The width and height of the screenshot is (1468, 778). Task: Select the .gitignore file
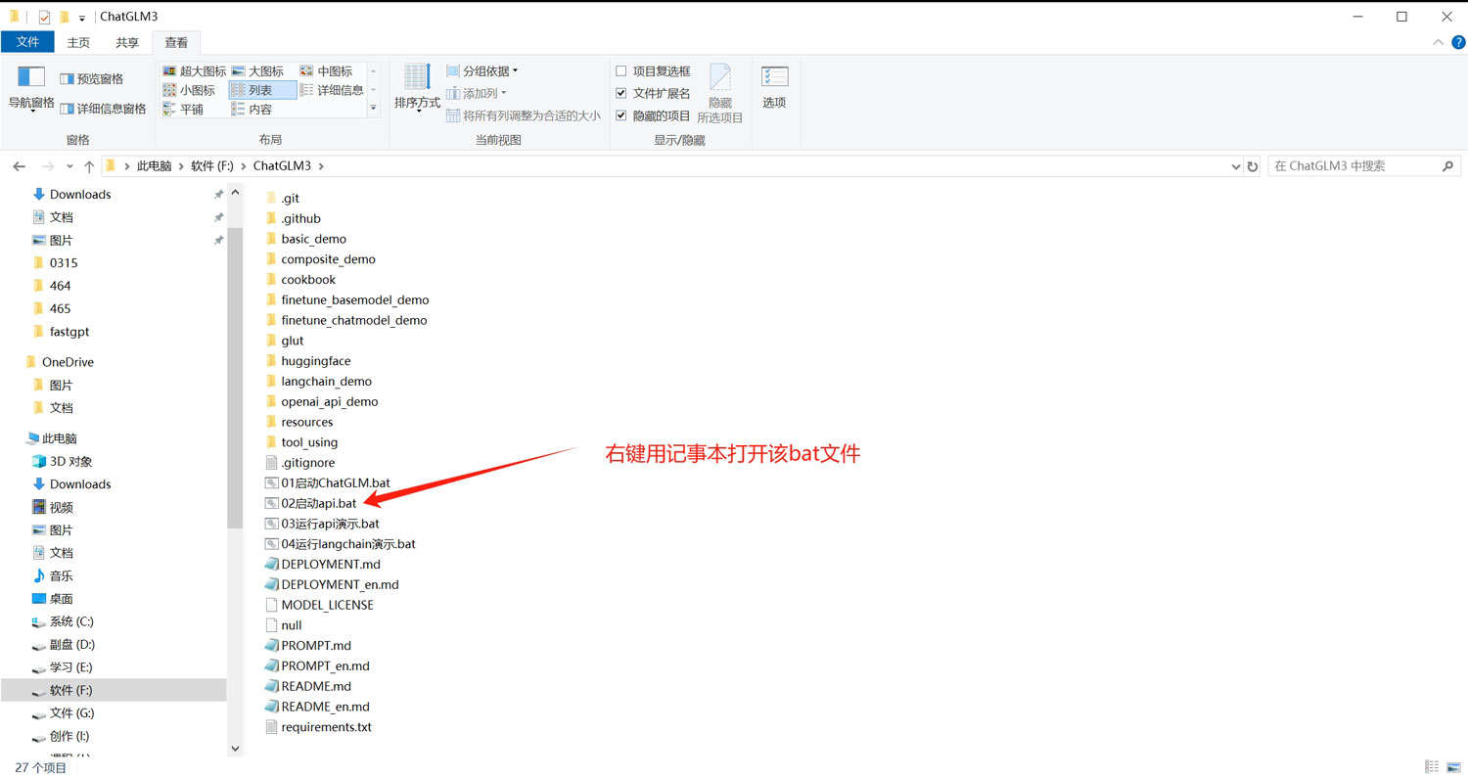[299, 463]
